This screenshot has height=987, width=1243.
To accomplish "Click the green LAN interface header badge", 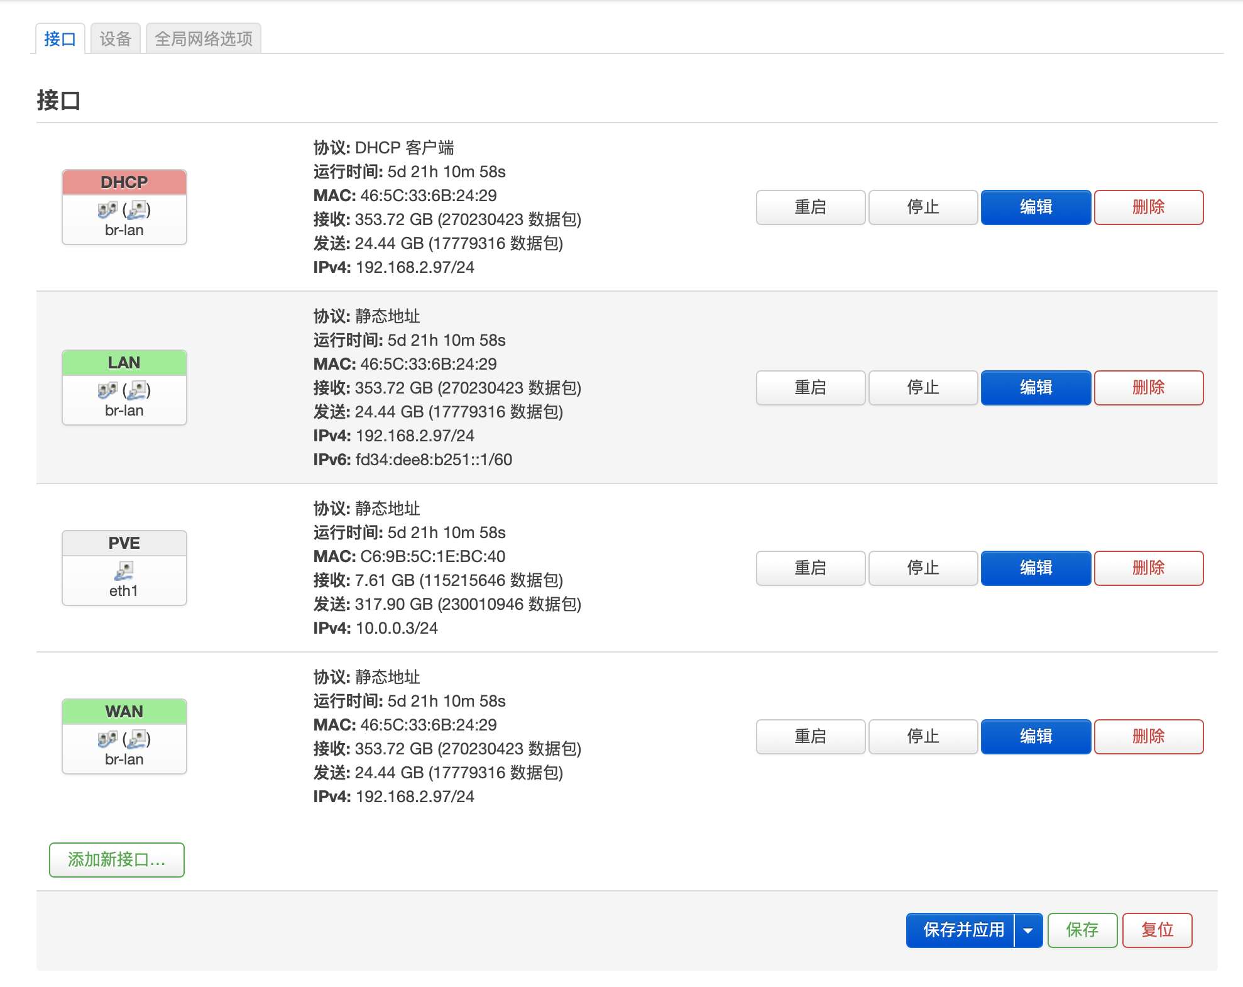I will pyautogui.click(x=124, y=363).
